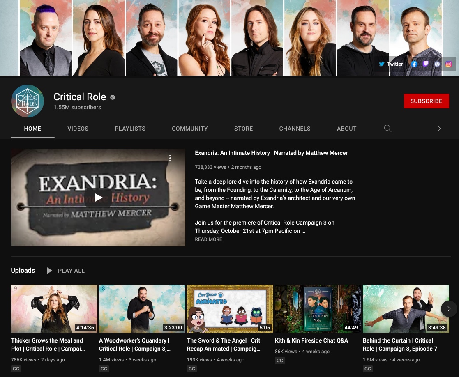Click the 1.55M subscribers text

tap(77, 107)
